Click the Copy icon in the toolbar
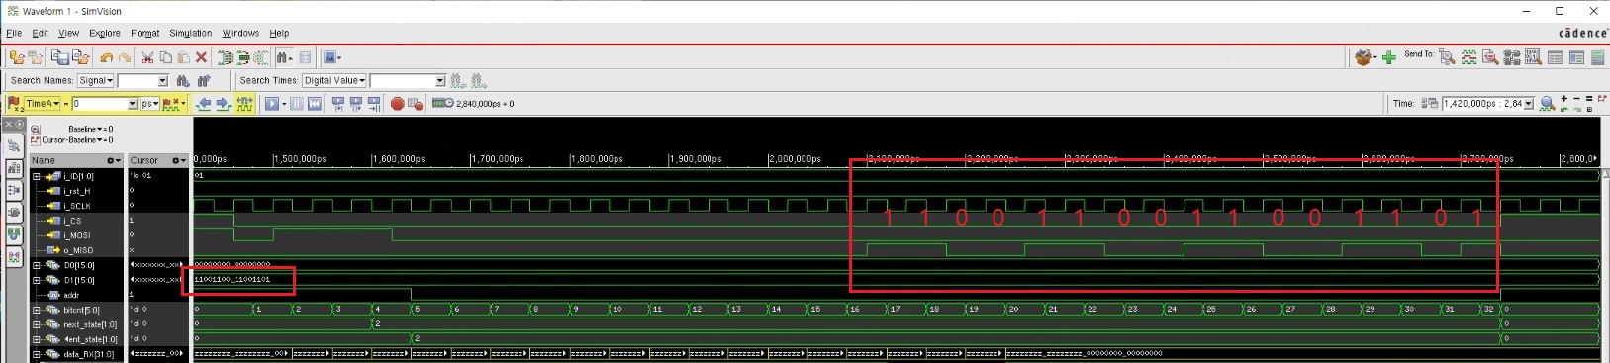 coord(165,57)
